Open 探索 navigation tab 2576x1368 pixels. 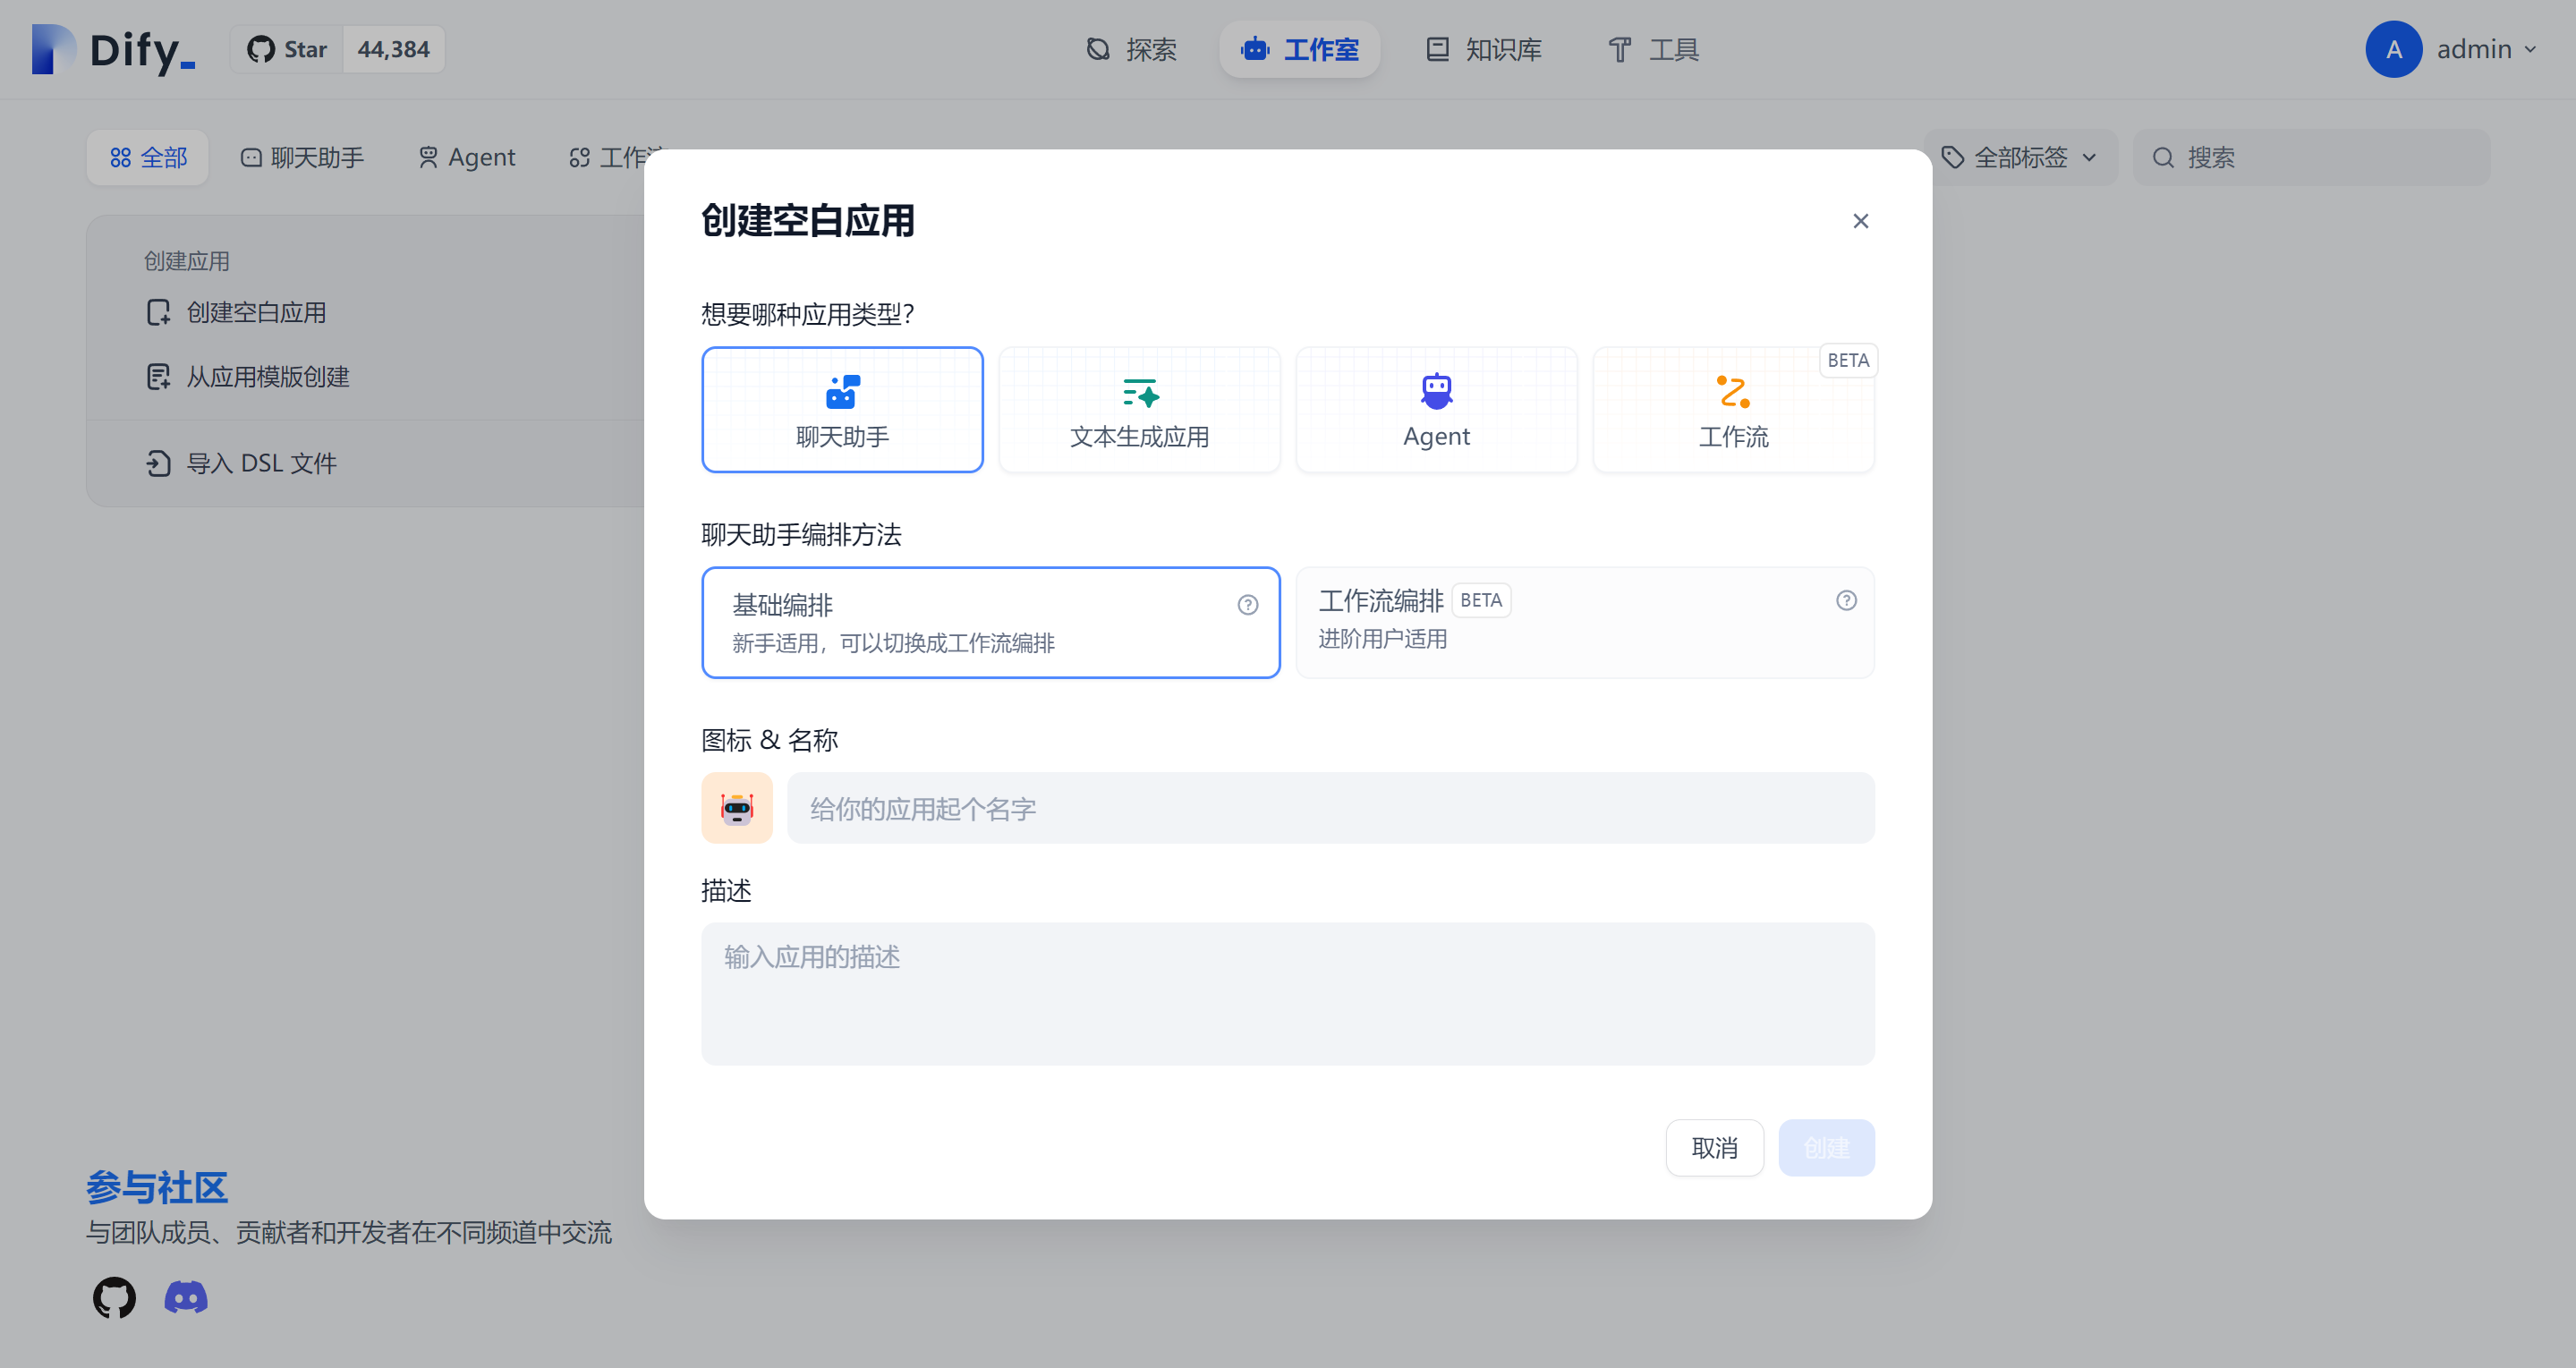pyautogui.click(x=1131, y=49)
